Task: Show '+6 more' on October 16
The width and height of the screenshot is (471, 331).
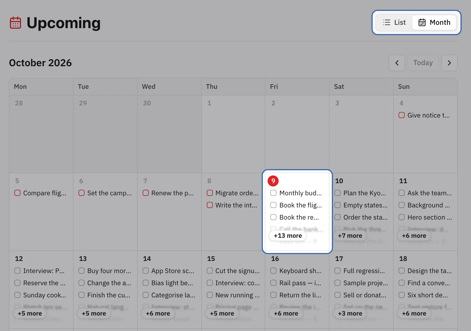Action: (286, 313)
